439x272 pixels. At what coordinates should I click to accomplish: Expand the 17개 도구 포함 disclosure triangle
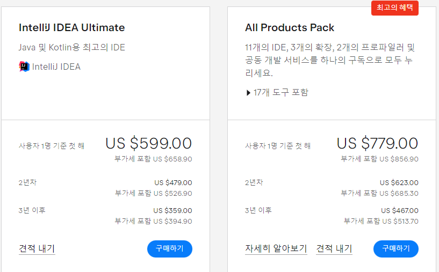(248, 92)
